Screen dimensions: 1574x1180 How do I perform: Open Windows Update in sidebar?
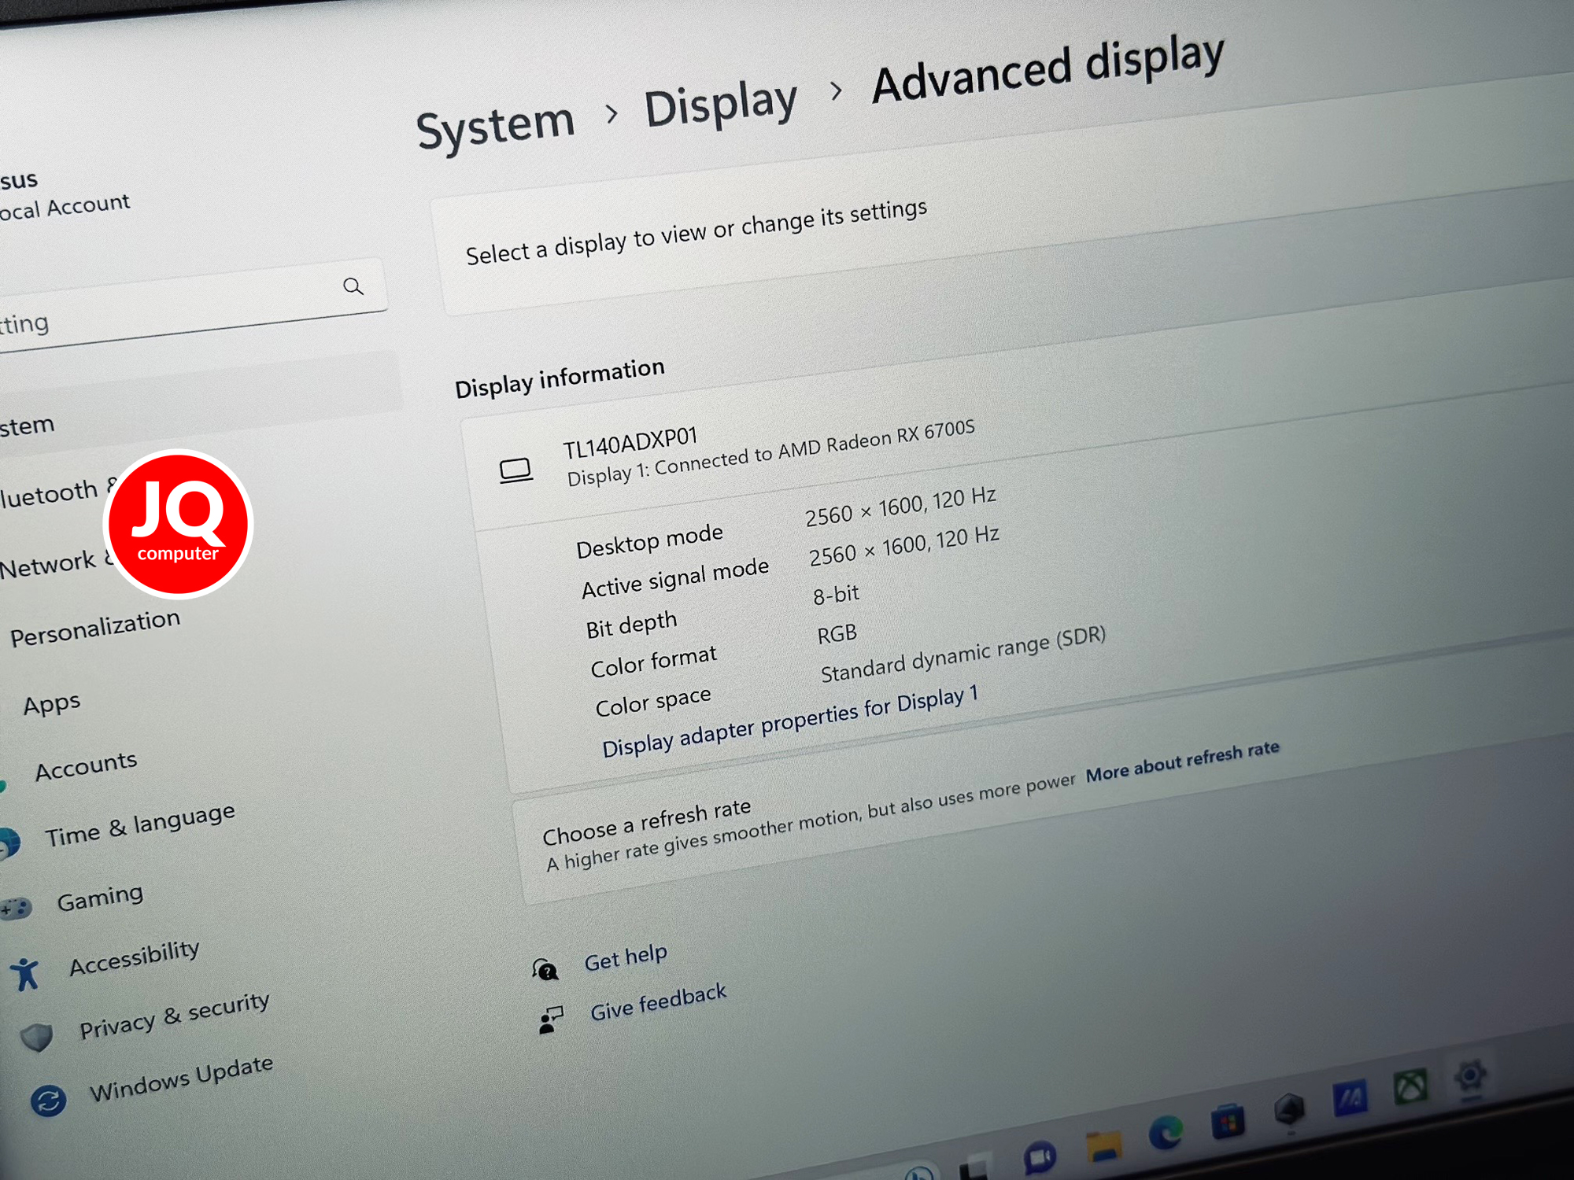182,1079
